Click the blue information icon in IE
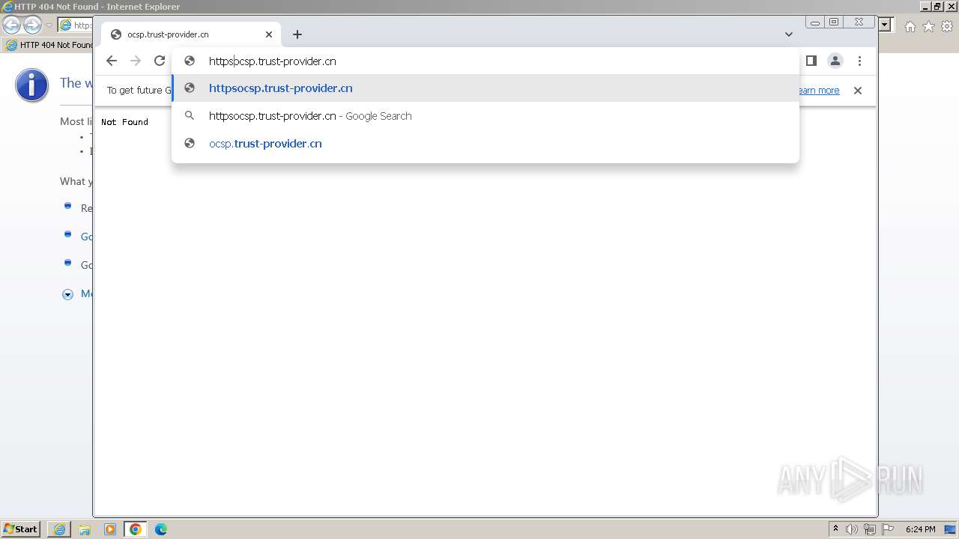Screen dimensions: 959x539 (x=32, y=85)
